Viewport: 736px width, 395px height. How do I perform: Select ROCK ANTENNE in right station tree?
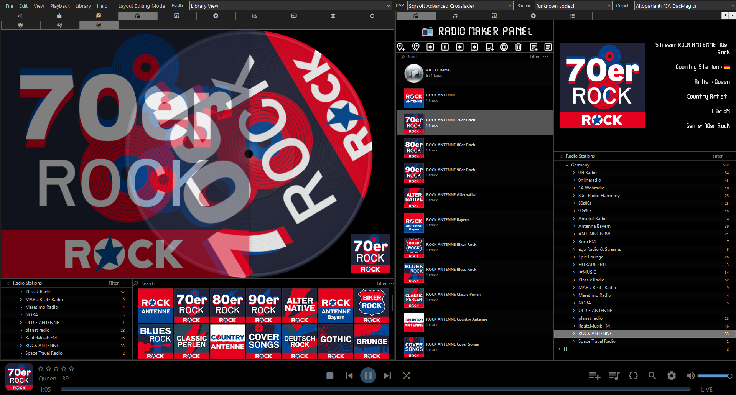644,334
